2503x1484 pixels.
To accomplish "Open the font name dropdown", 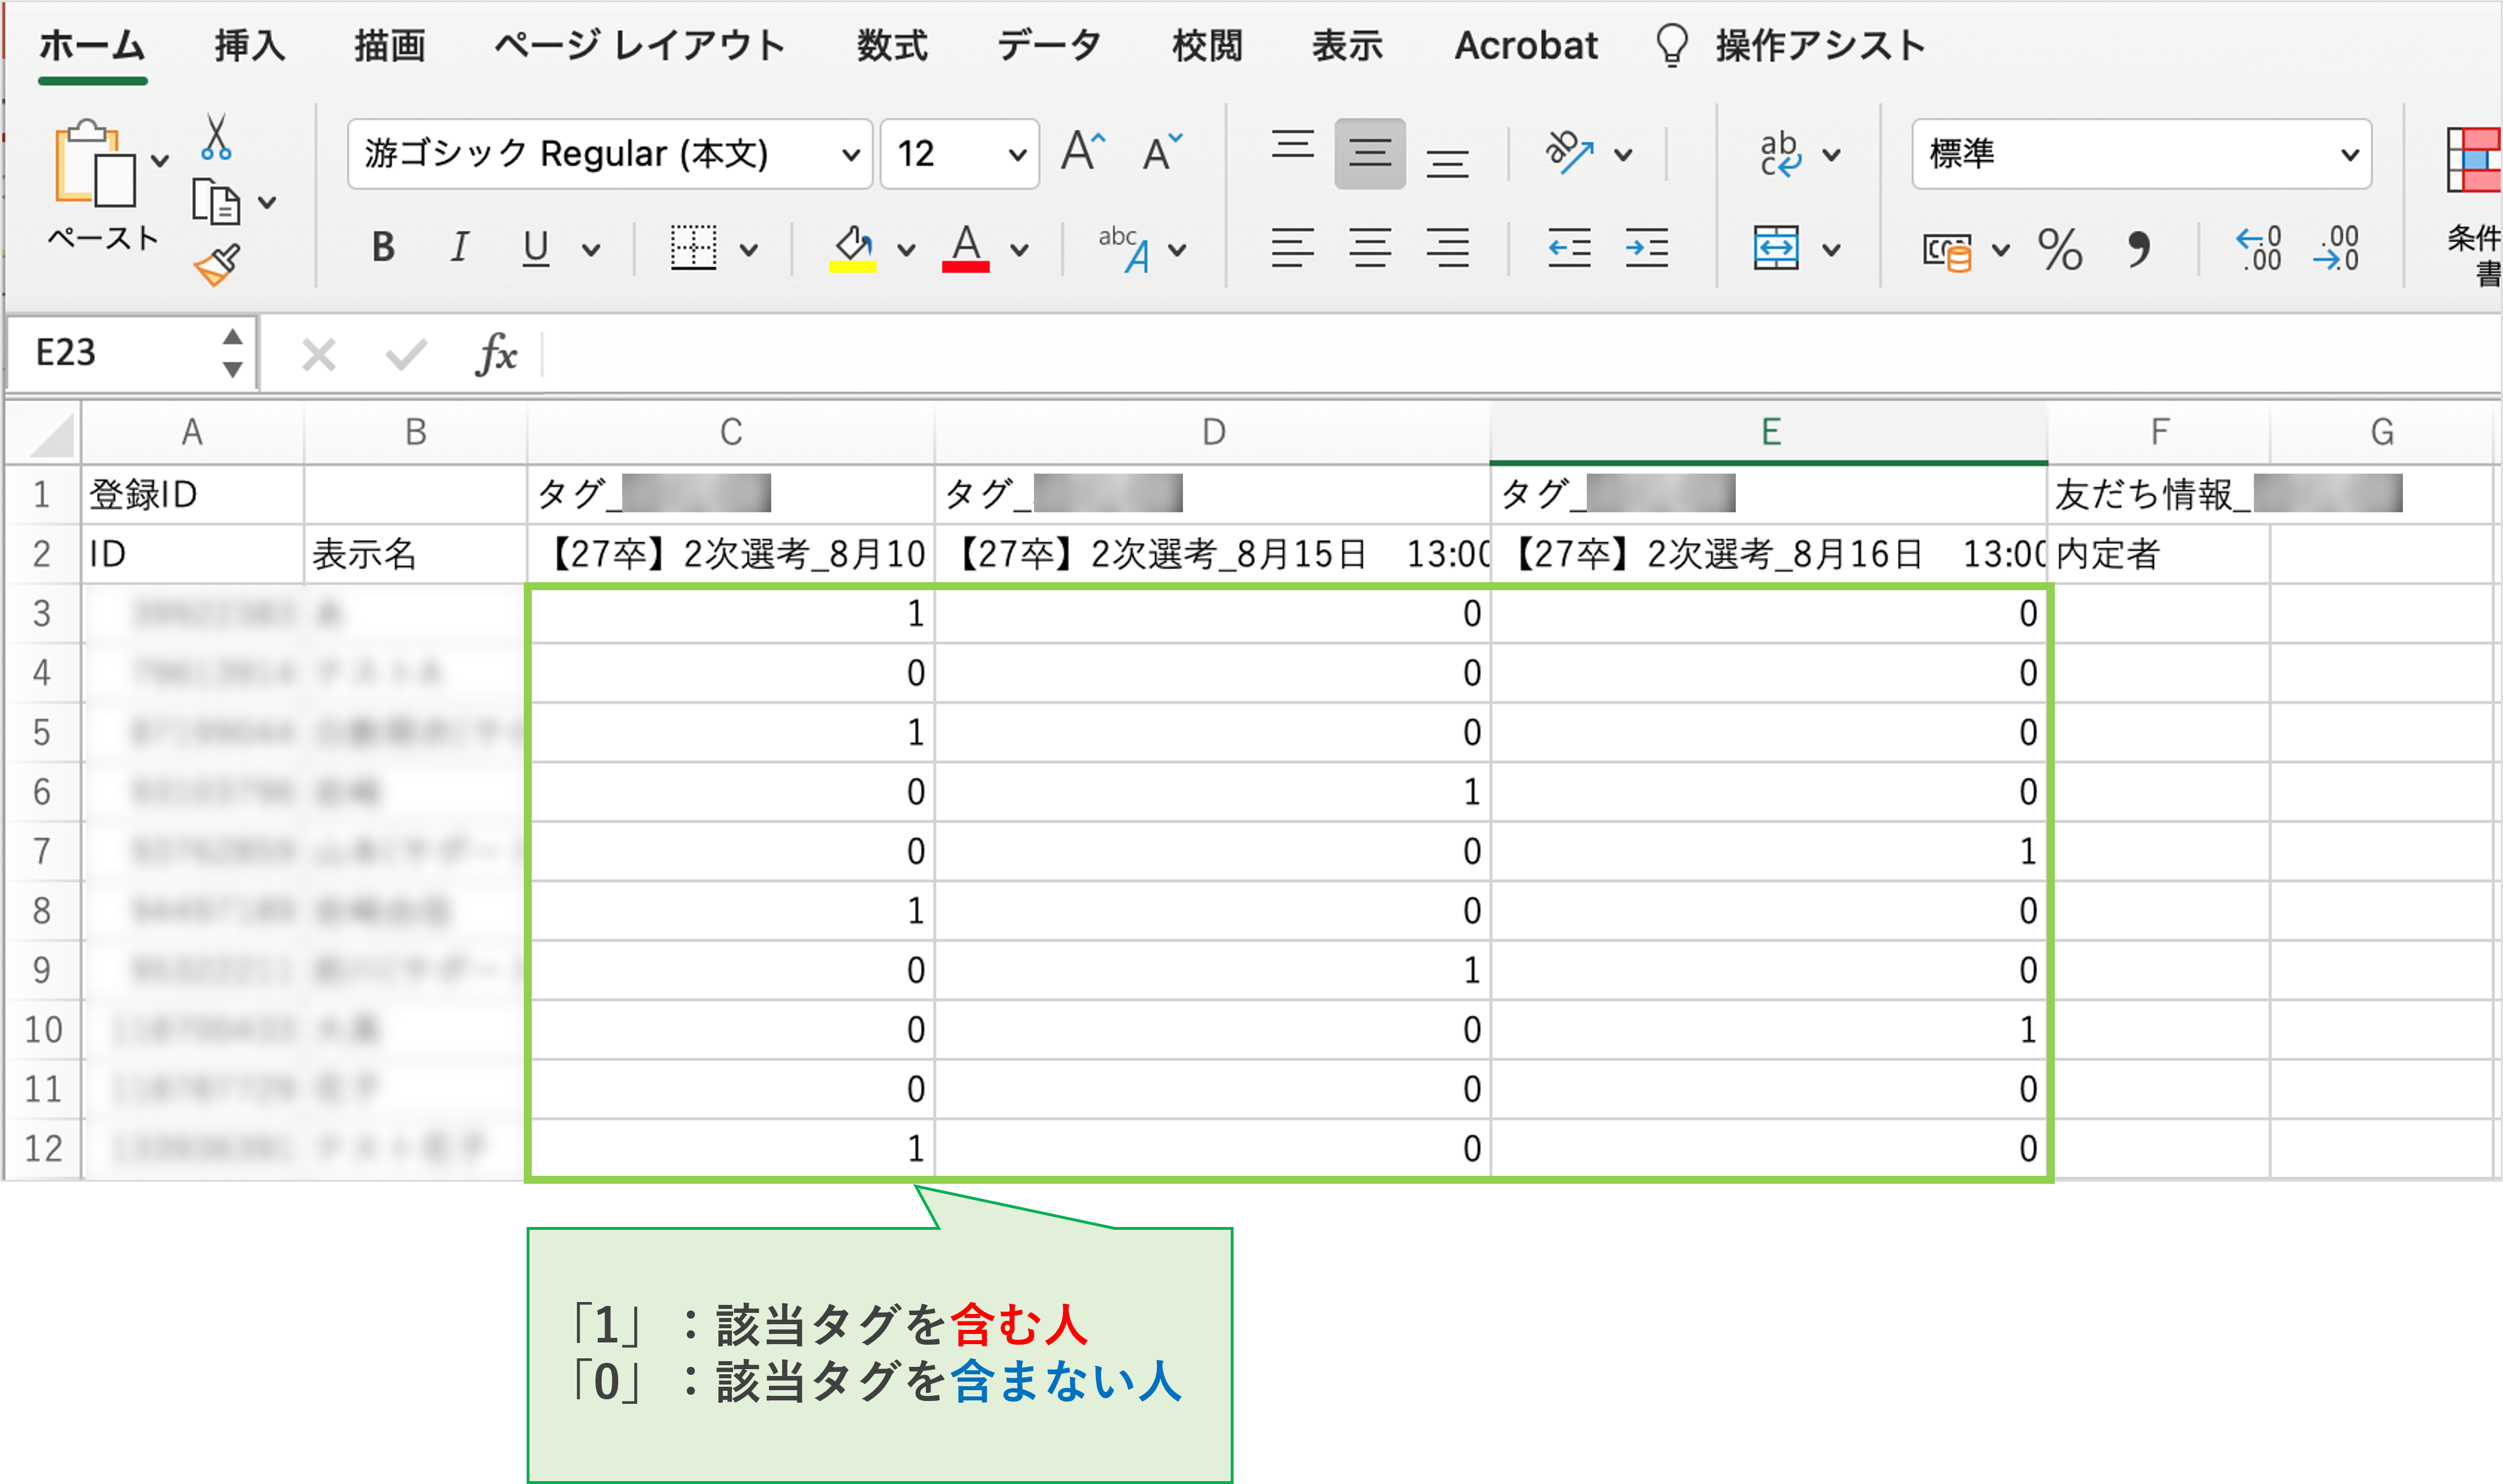I will point(850,155).
